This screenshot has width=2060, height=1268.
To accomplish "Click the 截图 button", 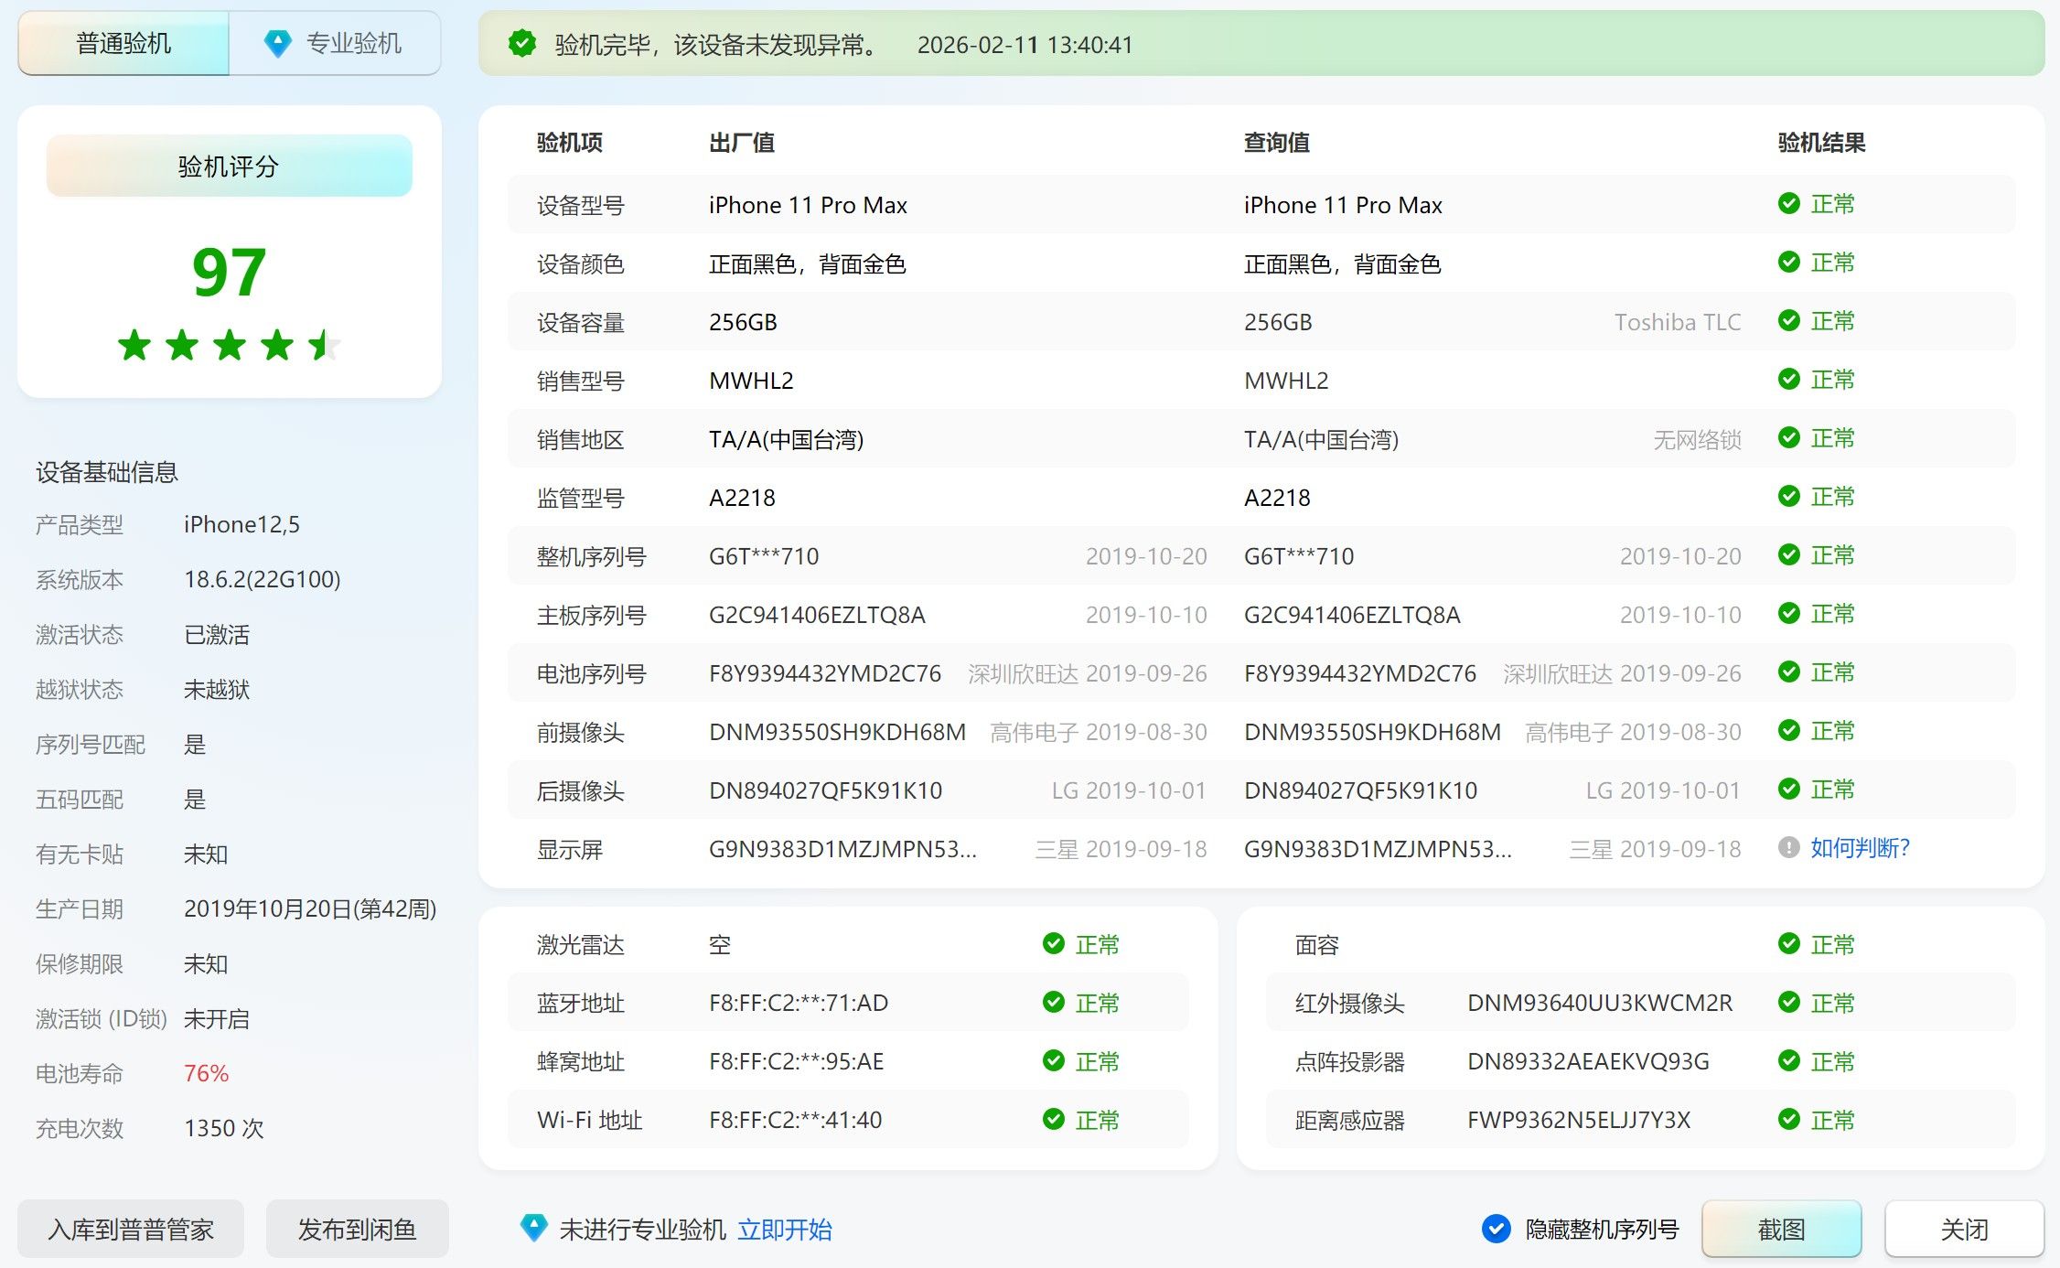I will pos(1782,1229).
